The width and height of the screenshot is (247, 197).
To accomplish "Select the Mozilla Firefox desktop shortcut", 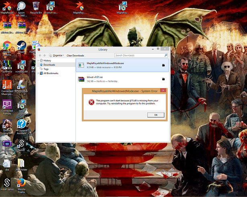I will 21,186.
